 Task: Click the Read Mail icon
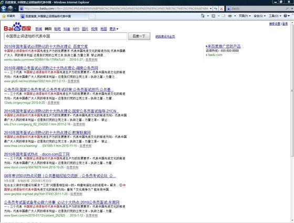(224, 16)
